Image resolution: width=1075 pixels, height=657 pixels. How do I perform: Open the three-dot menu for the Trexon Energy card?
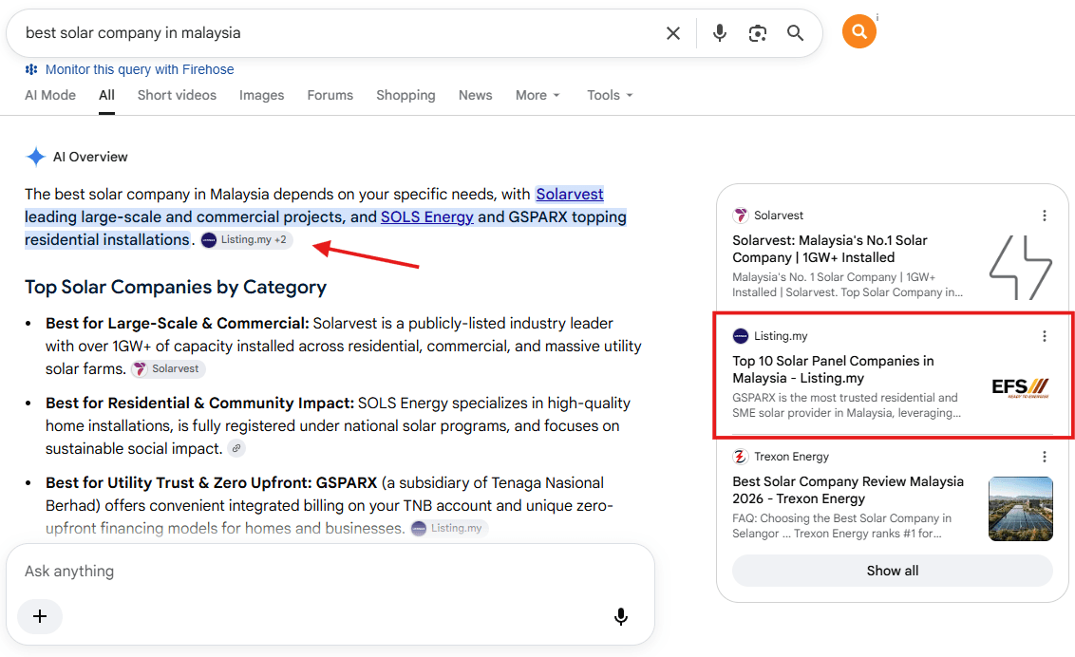tap(1045, 457)
